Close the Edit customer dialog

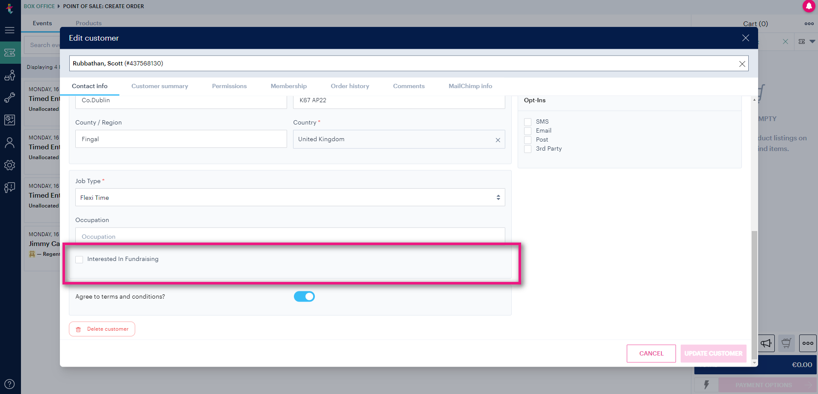pyautogui.click(x=746, y=38)
